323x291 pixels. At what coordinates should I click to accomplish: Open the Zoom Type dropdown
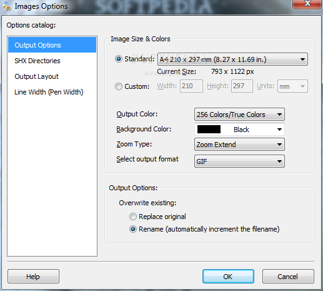[x=239, y=145]
